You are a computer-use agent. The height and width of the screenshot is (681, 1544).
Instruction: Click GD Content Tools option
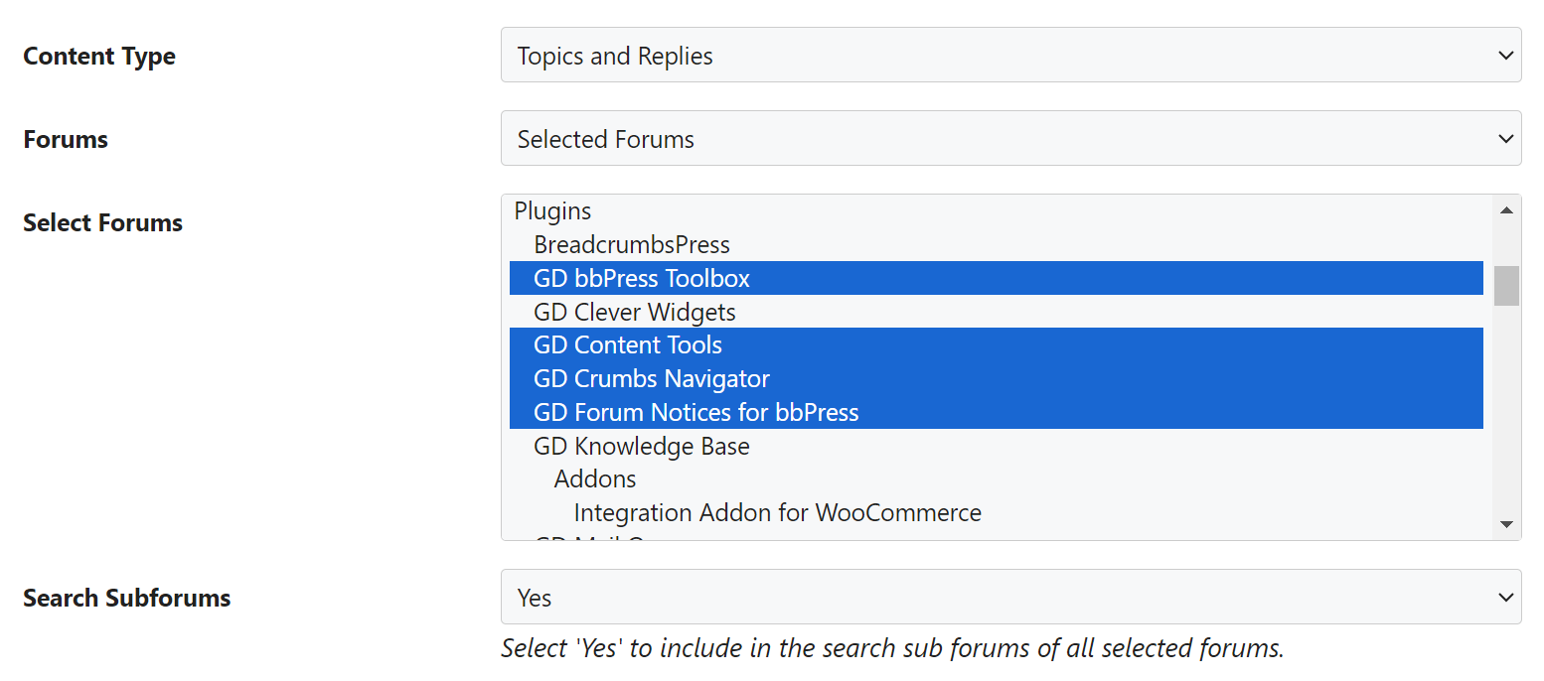click(x=628, y=345)
